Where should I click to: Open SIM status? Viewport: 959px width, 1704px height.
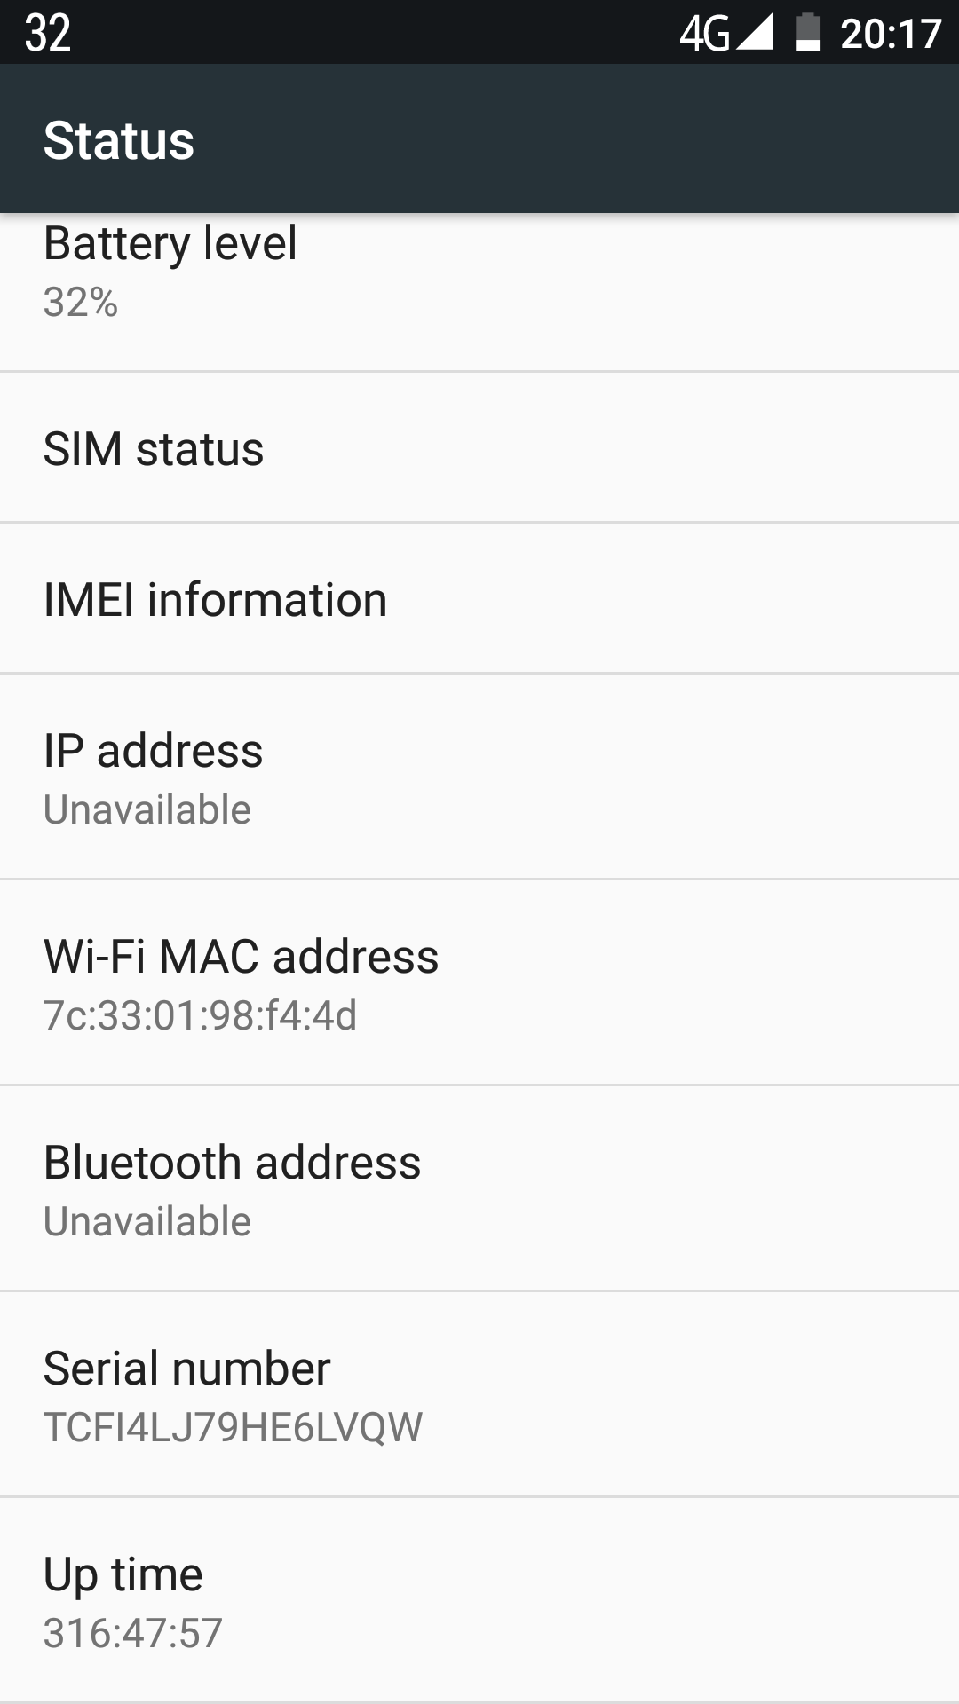coord(479,448)
